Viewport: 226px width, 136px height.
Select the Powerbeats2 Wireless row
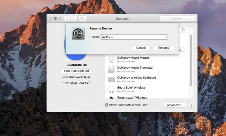click(x=148, y=97)
